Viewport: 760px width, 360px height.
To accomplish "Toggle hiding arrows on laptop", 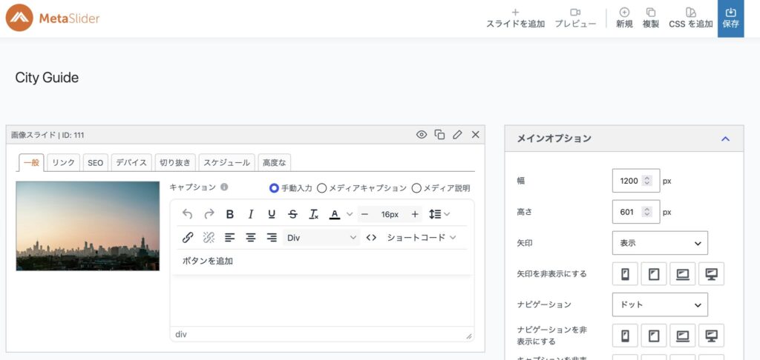I will (683, 274).
